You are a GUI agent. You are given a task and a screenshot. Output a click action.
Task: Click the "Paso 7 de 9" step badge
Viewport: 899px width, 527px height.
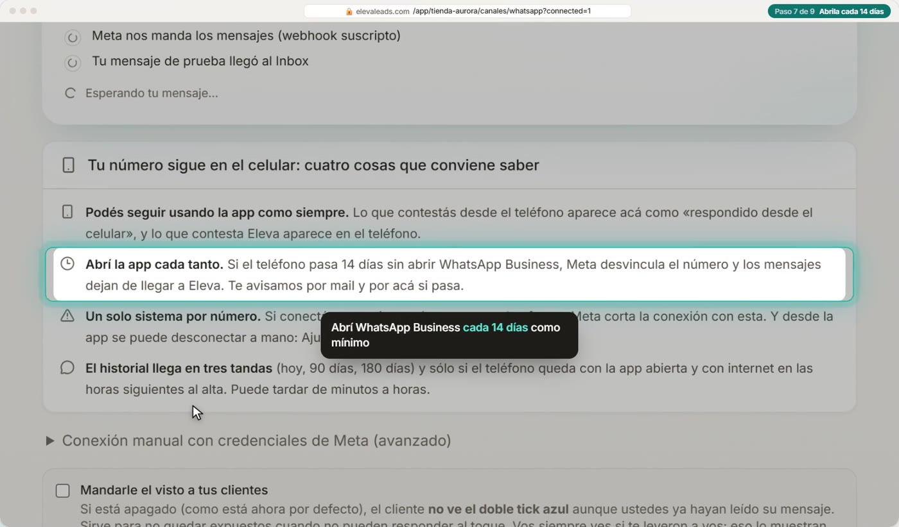pyautogui.click(x=830, y=12)
